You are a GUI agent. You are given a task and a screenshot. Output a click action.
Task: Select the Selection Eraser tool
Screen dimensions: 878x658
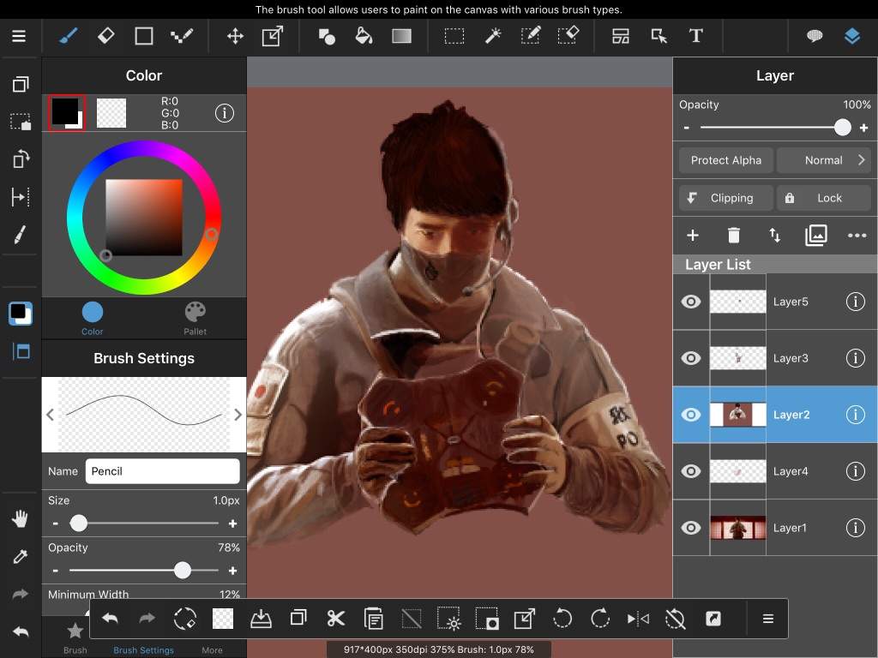pos(568,36)
